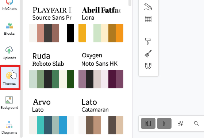The height and width of the screenshot is (138, 204).
Task: Pick the dark green swatch in Ruda palette
Action: pos(70,79)
